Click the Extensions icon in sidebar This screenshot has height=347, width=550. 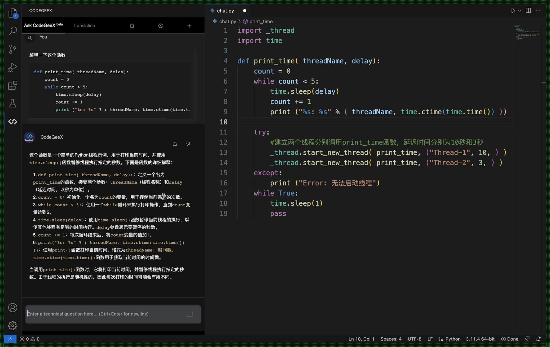click(12, 86)
